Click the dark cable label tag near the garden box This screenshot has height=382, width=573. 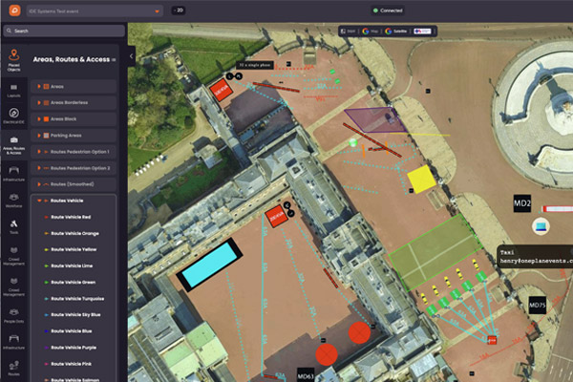[x=255, y=65]
